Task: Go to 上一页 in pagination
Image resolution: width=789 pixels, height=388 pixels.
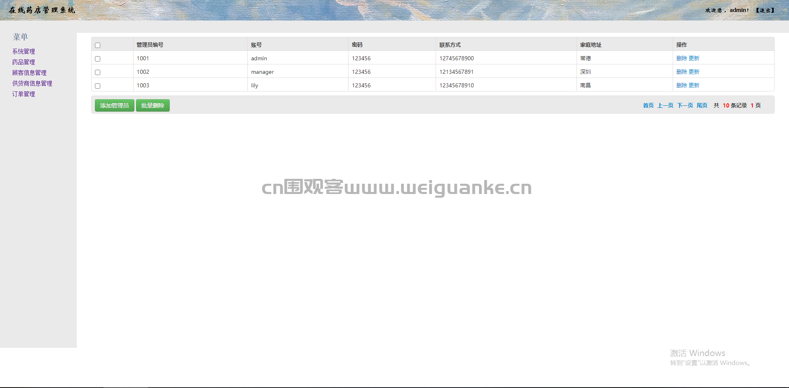Action: (665, 105)
